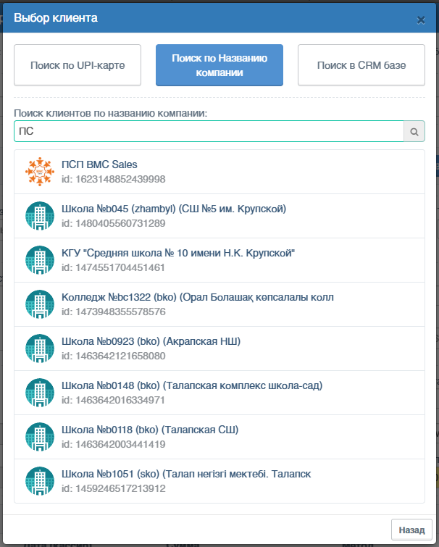The width and height of the screenshot is (439, 547).
Task: Click id: 1463642121658080 text
Action: [x=113, y=356]
